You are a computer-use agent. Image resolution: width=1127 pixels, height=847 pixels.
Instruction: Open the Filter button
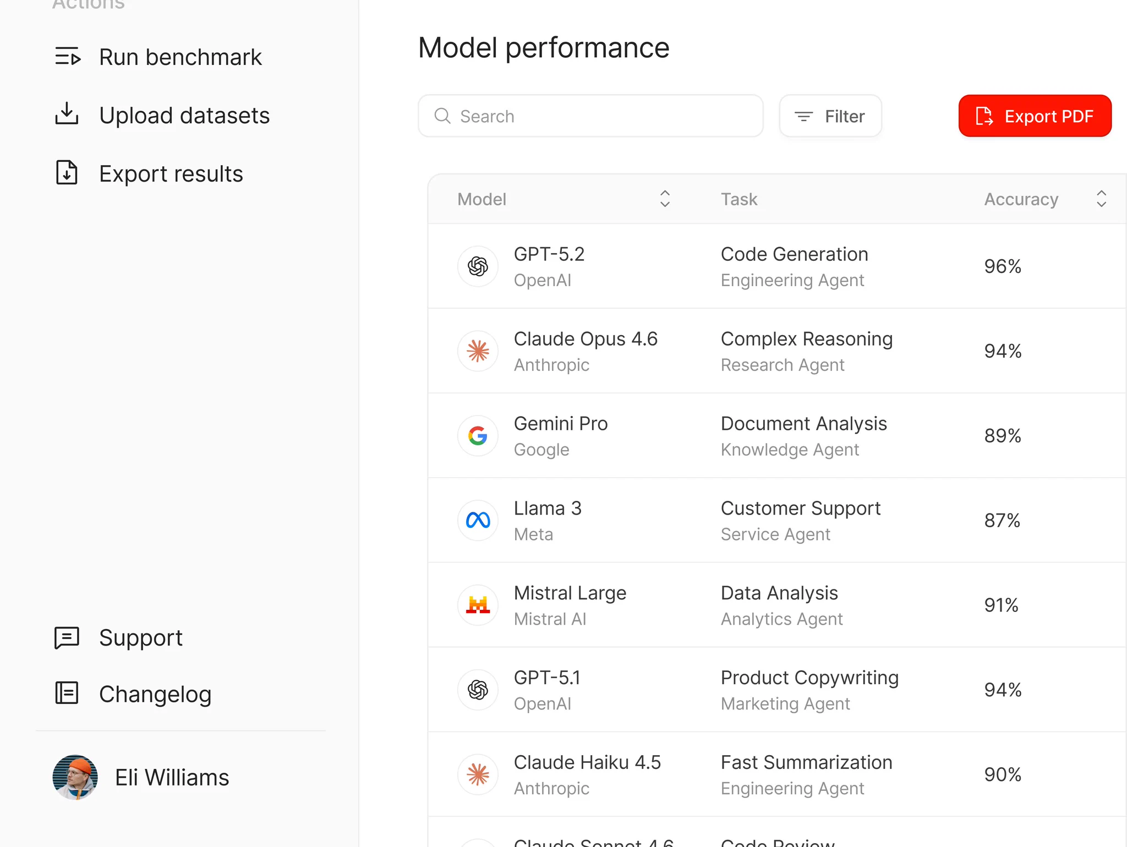coord(830,116)
